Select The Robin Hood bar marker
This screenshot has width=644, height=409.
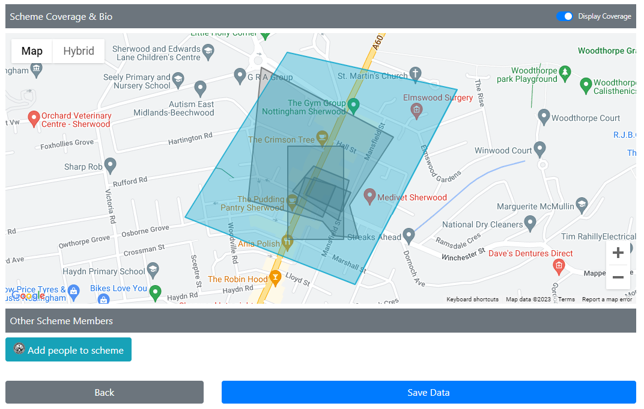(x=275, y=278)
